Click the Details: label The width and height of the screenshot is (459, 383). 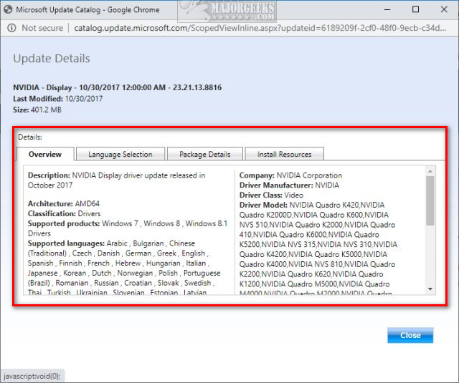[30, 137]
